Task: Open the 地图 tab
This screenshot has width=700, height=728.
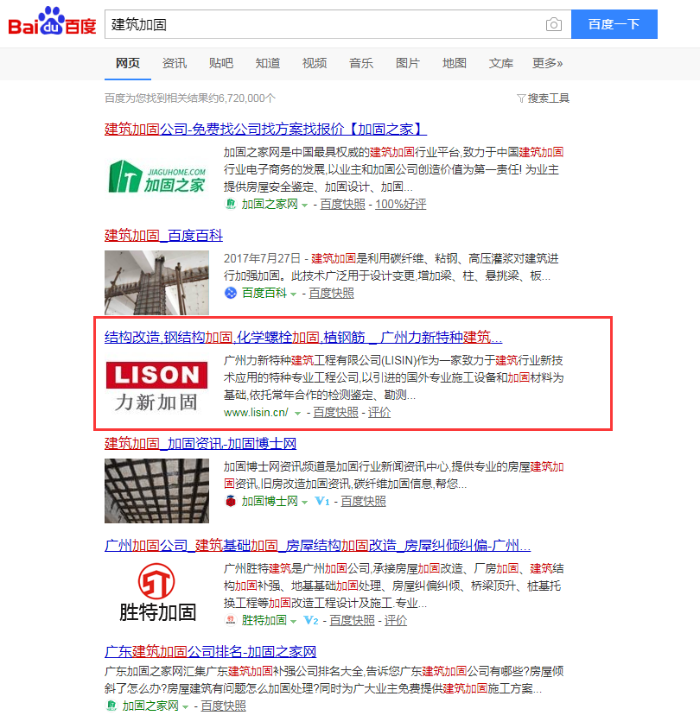Action: pyautogui.click(x=455, y=63)
